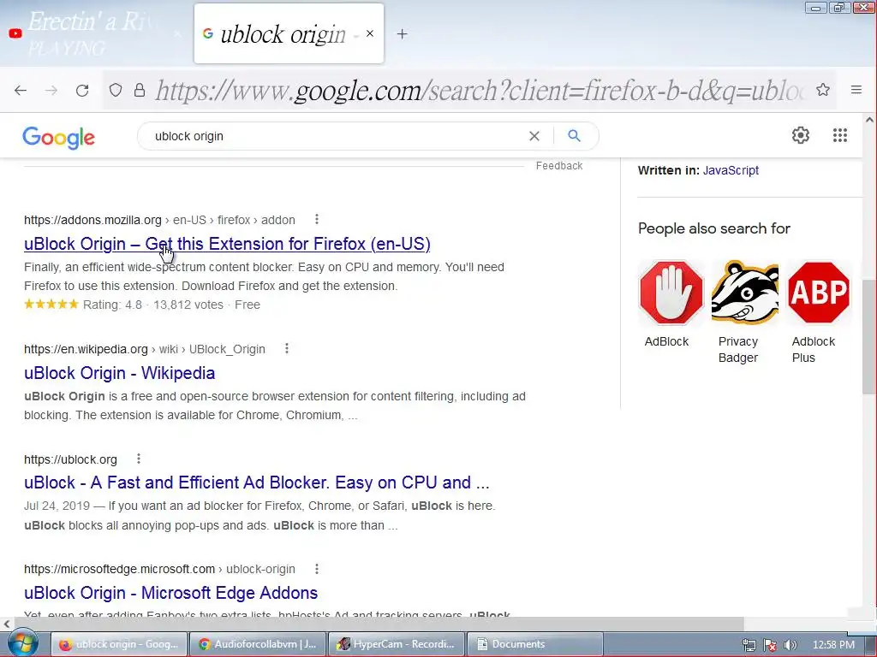Click into the Google search box
The image size is (877, 657).
[x=336, y=136]
